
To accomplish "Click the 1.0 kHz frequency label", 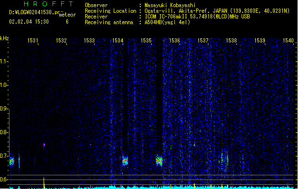I will click(4, 85).
